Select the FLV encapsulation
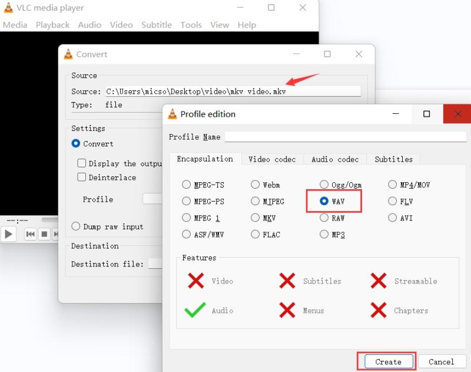Viewport: 471px width, 372px height. 392,201
